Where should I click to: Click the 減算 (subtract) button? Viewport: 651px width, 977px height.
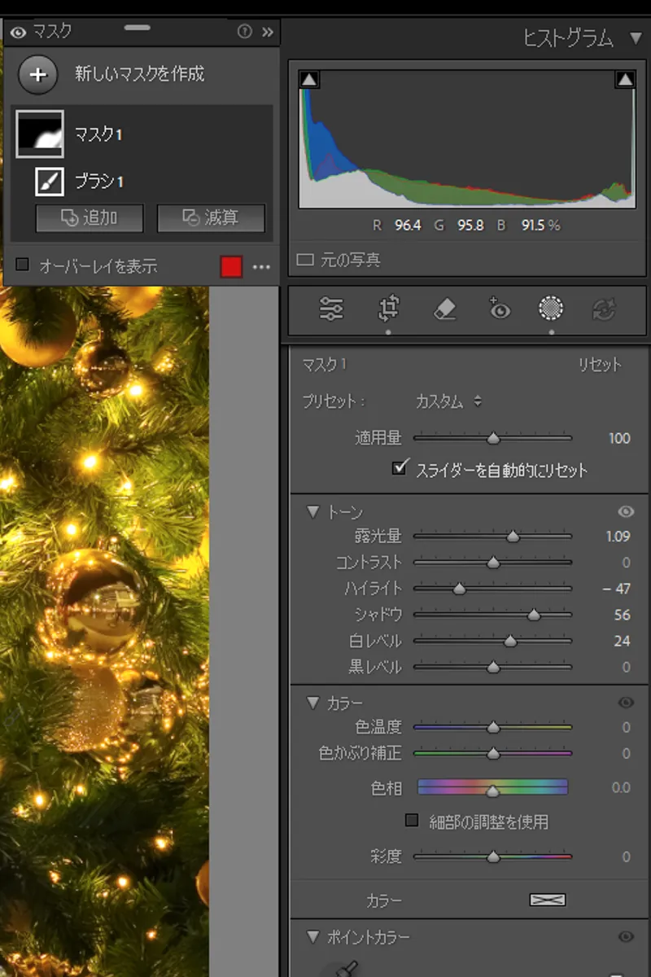(x=211, y=218)
